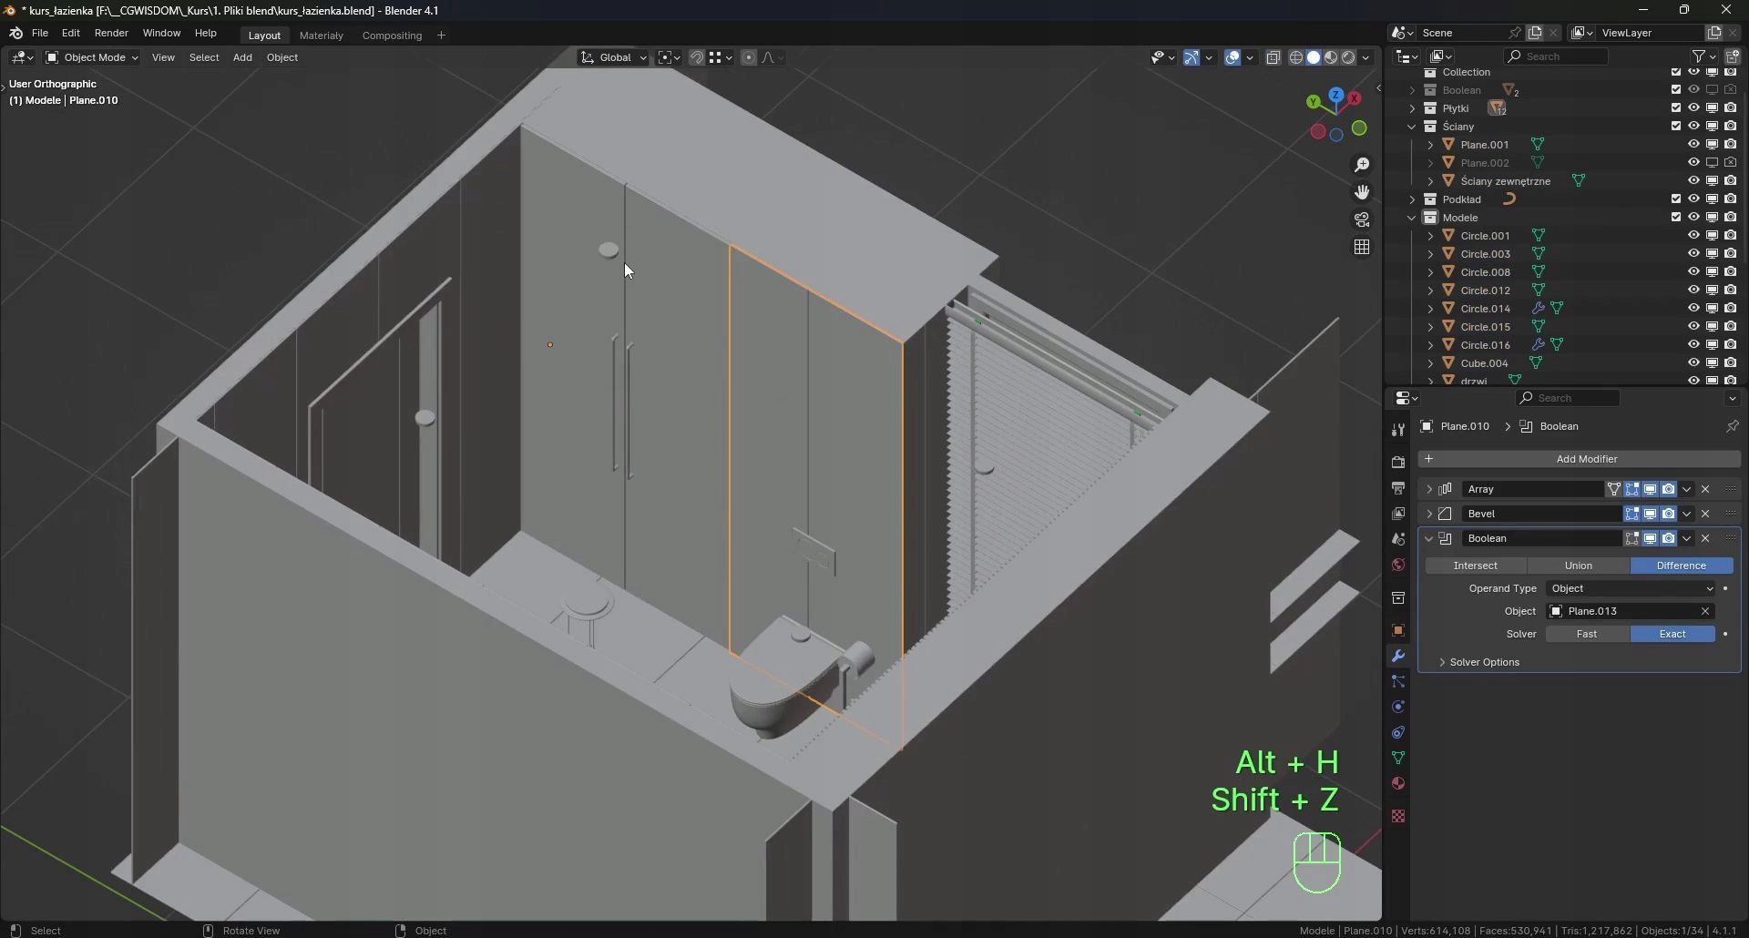Viewport: 1749px width, 938px height.
Task: Set Boolean operation to Union
Action: coord(1578,566)
